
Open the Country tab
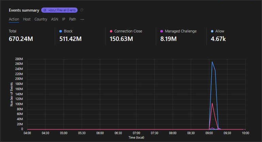pyautogui.click(x=41, y=19)
